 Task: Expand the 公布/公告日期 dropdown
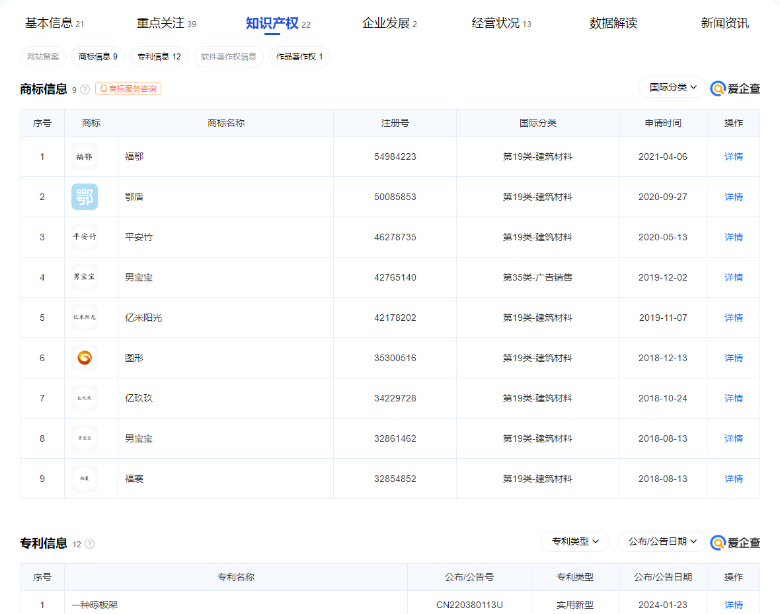coord(662,541)
